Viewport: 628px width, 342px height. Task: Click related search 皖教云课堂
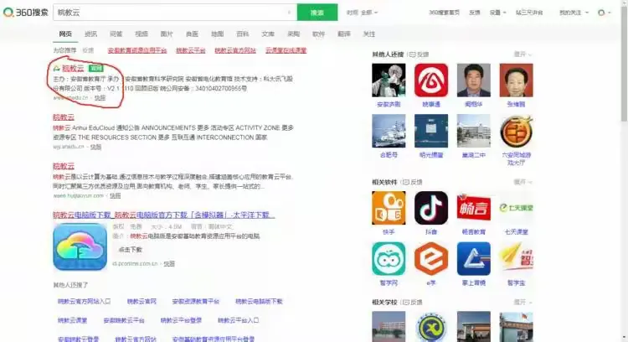(73, 320)
